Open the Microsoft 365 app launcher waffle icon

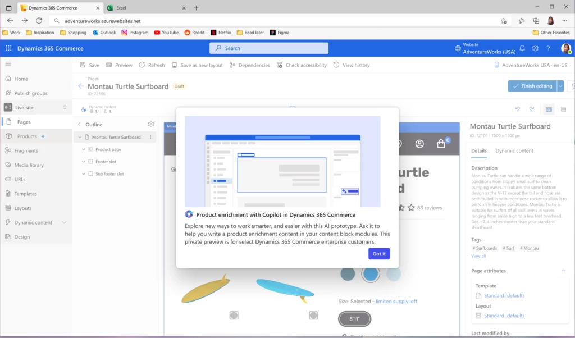click(x=8, y=48)
